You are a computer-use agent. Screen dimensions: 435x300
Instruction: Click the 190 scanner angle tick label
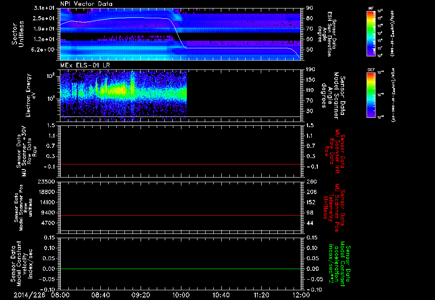(311, 69)
